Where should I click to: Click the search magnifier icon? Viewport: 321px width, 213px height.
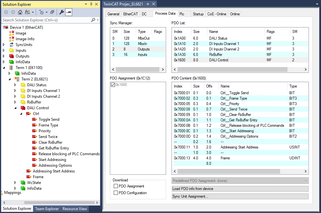pyautogui.click(x=93, y=19)
